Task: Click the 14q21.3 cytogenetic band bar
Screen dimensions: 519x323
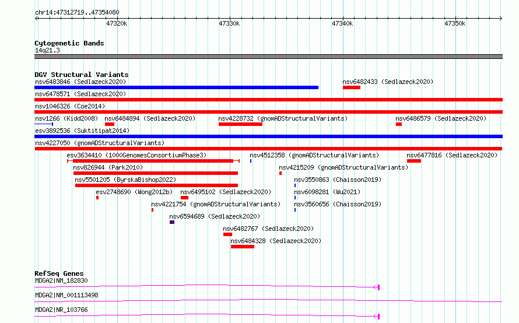Action: pos(268,57)
